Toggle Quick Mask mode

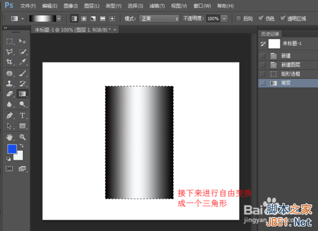point(9,169)
